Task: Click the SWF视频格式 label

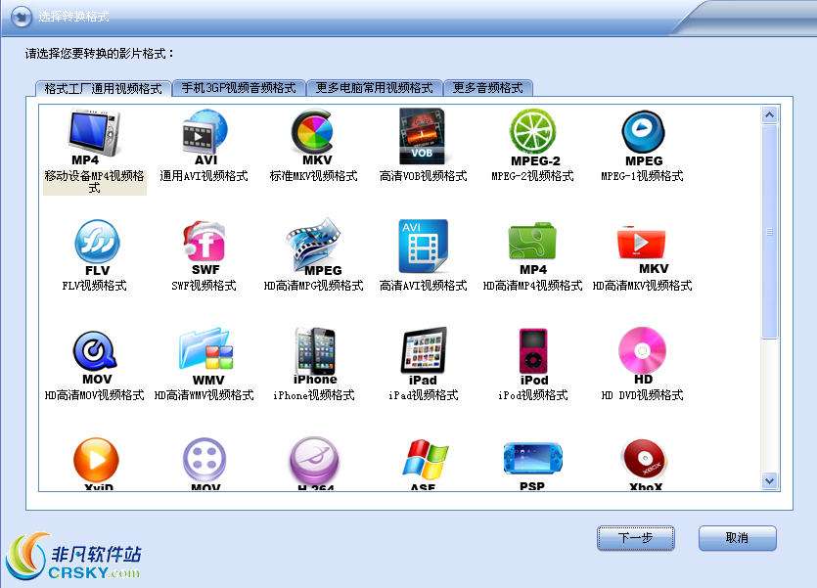Action: tap(204, 286)
